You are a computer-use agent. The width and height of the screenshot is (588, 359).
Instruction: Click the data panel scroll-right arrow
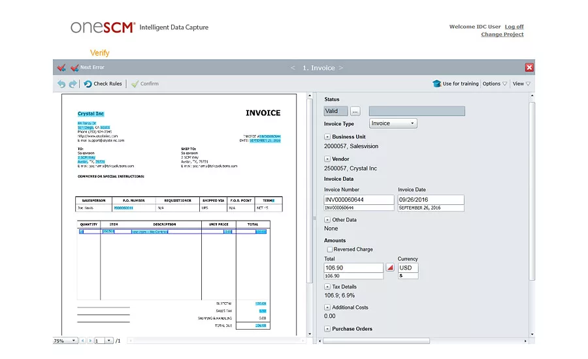coord(525,341)
